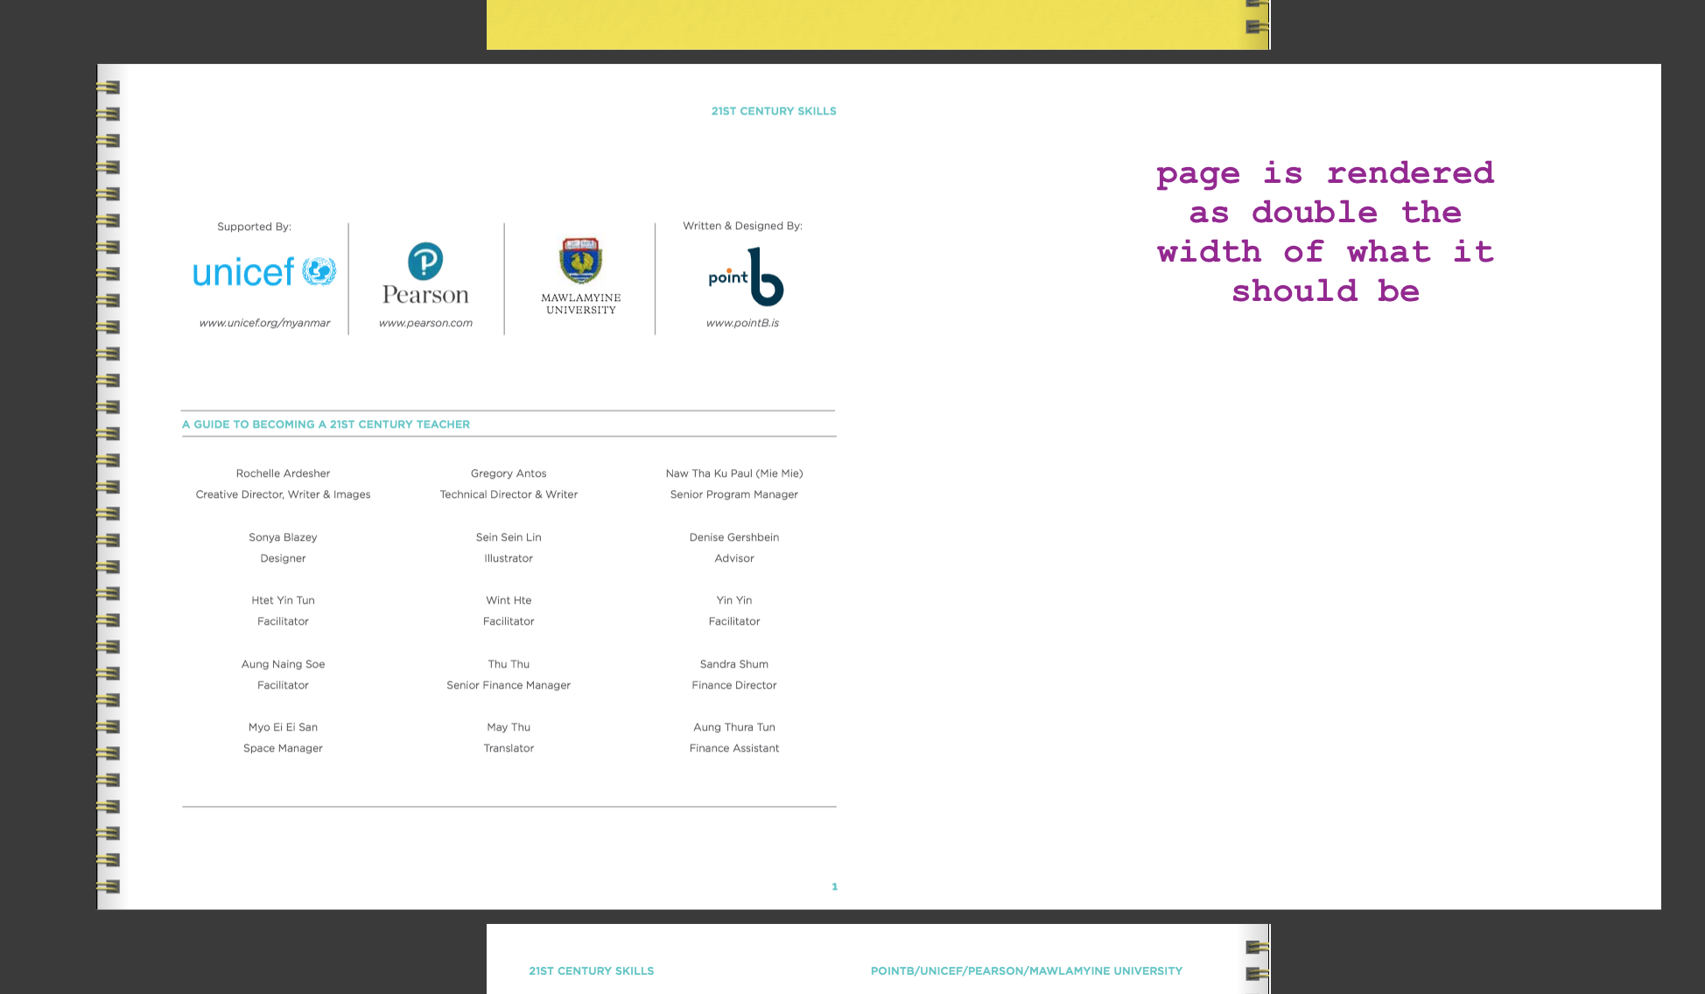Open the www.unicef.org/myanmar link
Viewport: 1705px width, 994px height.
point(264,323)
